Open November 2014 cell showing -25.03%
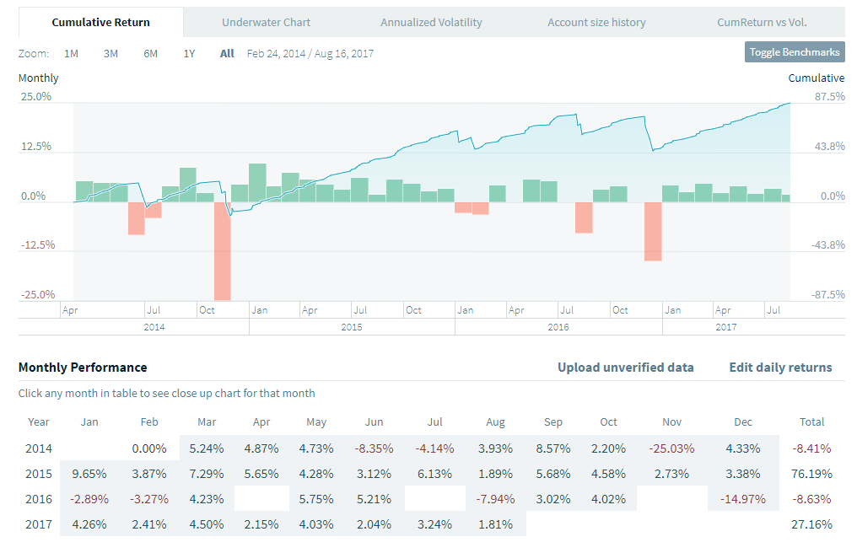 click(x=672, y=448)
